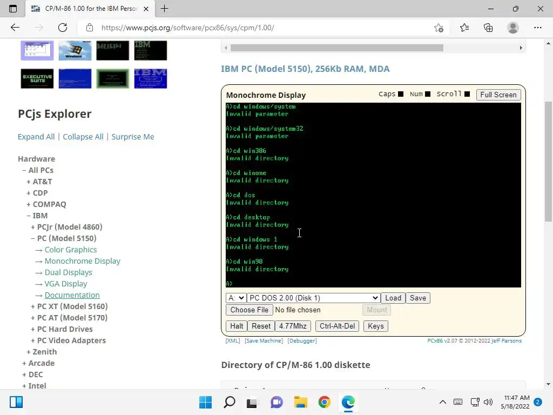
Task: Close the CP/M-86 1.00 browser tab
Action: coord(146,9)
